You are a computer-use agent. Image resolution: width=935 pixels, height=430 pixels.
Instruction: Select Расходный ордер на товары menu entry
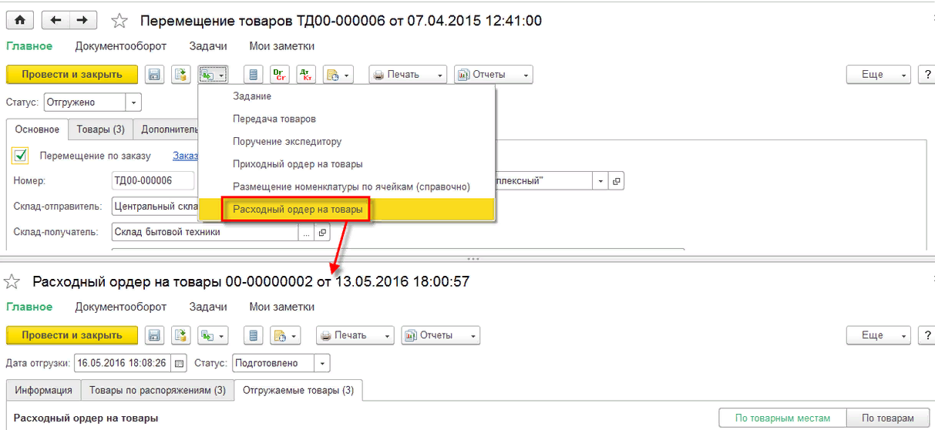[x=298, y=209]
